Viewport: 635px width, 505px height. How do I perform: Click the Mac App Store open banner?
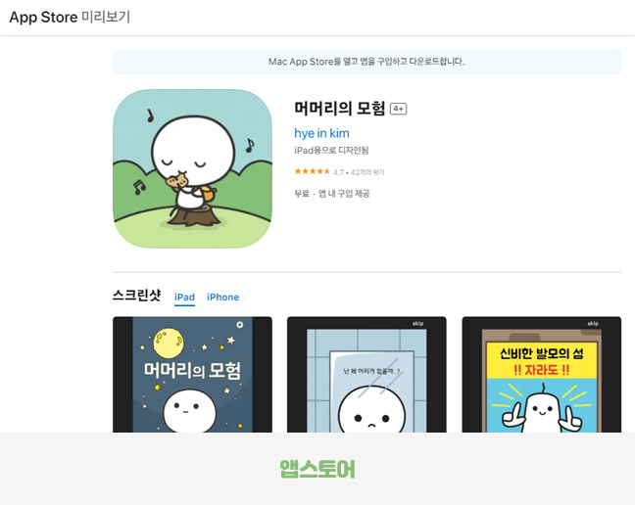tap(366, 62)
